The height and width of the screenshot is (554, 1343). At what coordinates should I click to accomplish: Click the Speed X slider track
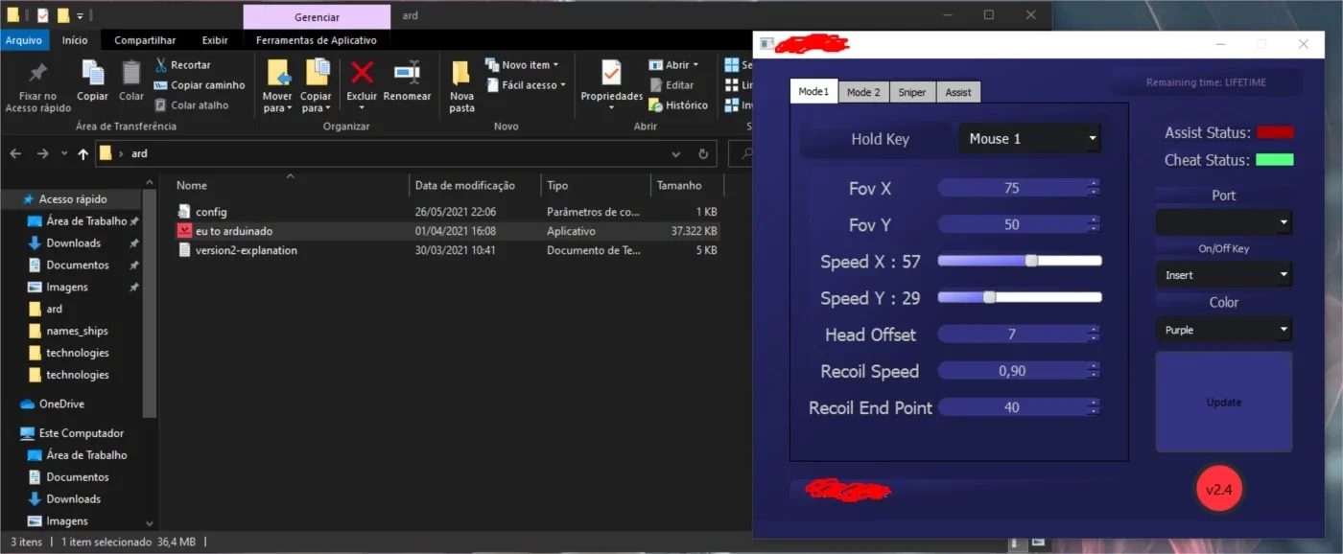1020,261
